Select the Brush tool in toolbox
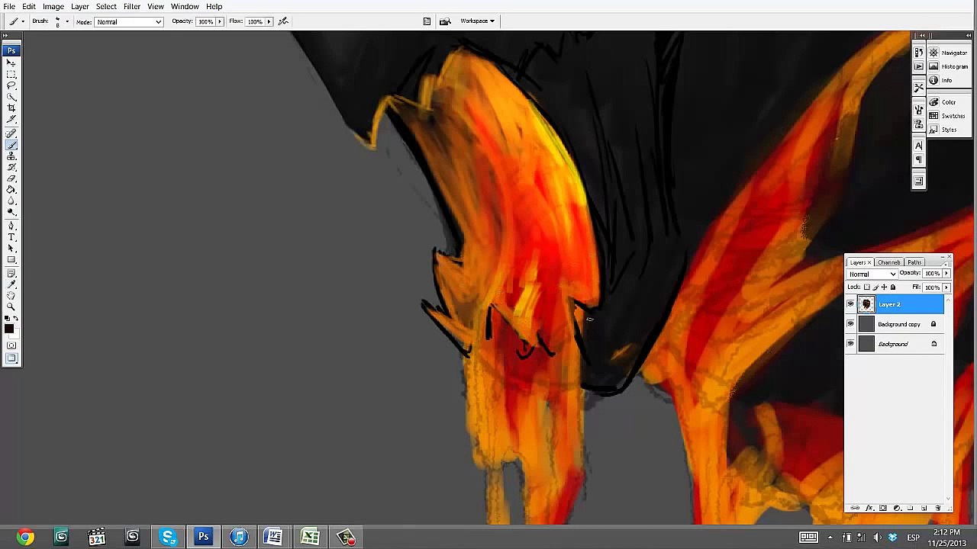Screen dimensions: 977x549 pyautogui.click(x=11, y=144)
